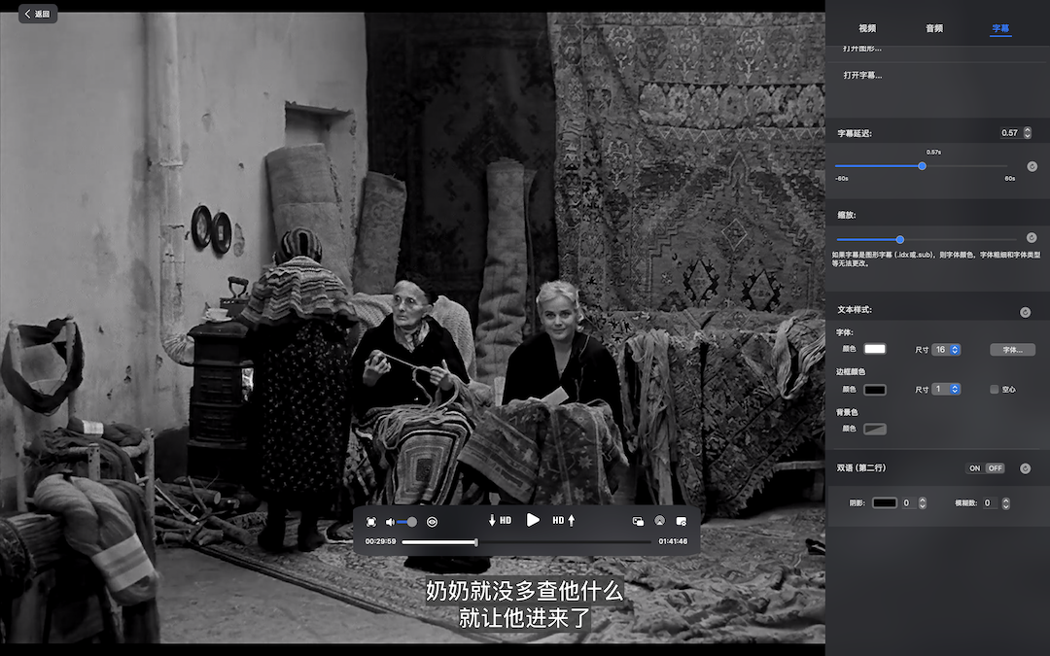Image resolution: width=1050 pixels, height=656 pixels.
Task: Go back with the 返回 button
Action: 38,14
